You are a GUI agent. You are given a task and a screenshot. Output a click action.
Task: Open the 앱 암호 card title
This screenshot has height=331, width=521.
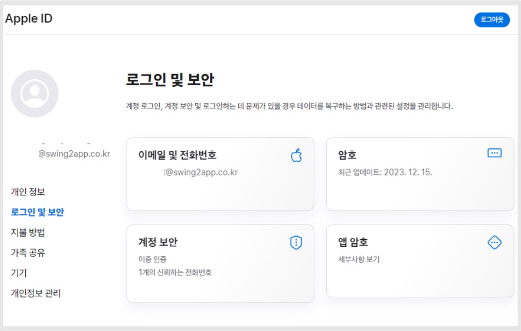(353, 242)
